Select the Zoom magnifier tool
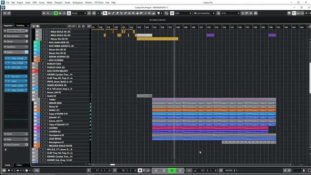The width and height of the screenshot is (311, 175). pos(133,13)
